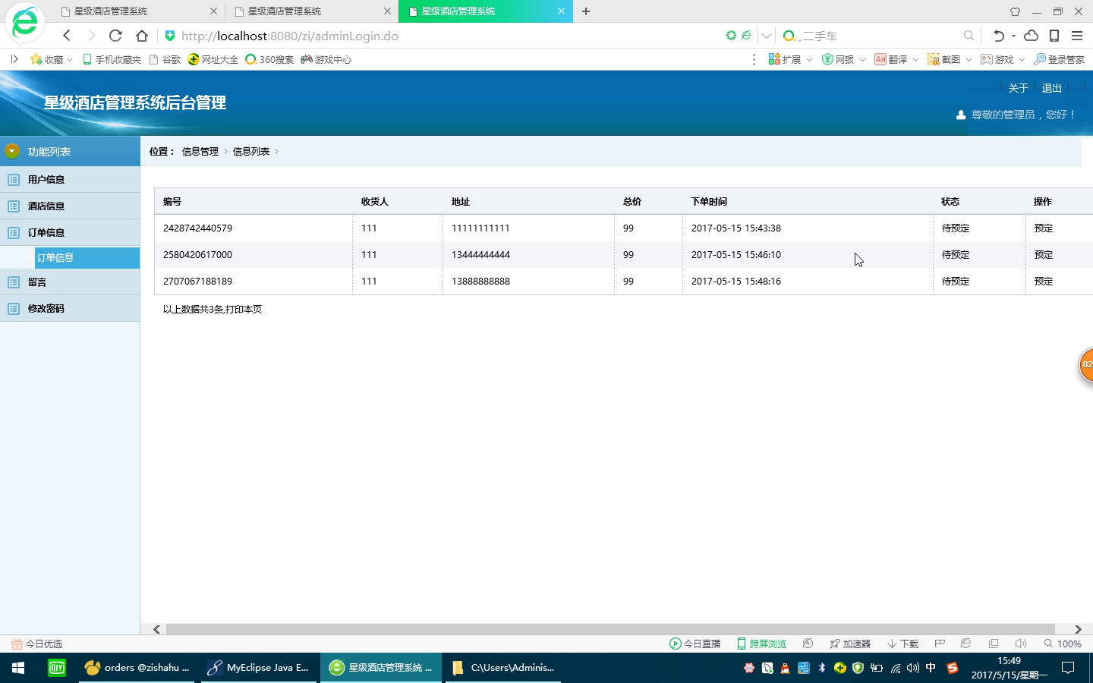
Task: Open the Windows Start button
Action: pyautogui.click(x=18, y=668)
